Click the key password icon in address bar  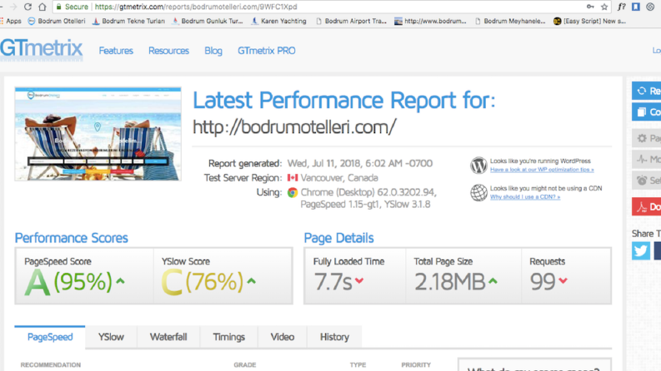click(x=590, y=7)
